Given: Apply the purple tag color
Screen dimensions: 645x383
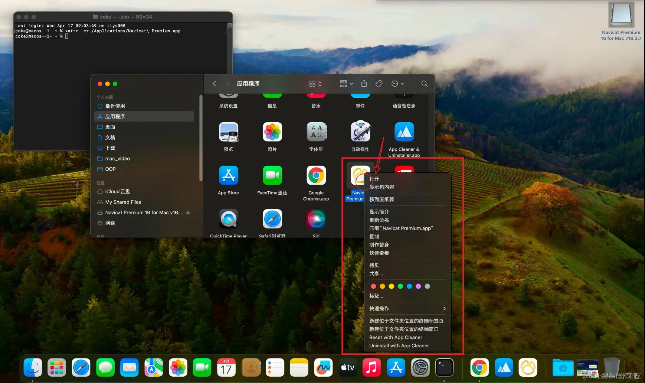Looking at the screenshot, I should click(418, 286).
